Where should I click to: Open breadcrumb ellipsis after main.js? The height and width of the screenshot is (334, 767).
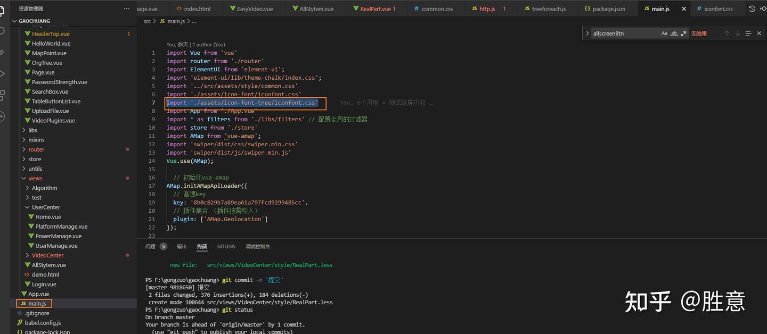click(193, 21)
